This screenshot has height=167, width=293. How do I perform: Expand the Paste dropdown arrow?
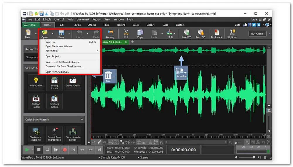pos(162,34)
